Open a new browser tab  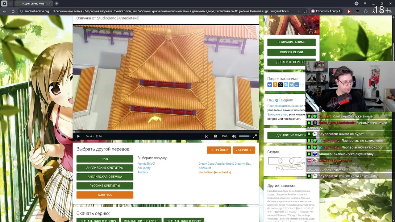pyautogui.click(x=56, y=3)
